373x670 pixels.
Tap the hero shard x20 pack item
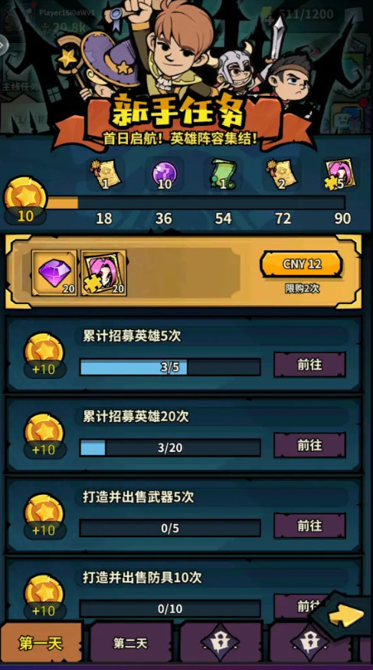click(103, 272)
